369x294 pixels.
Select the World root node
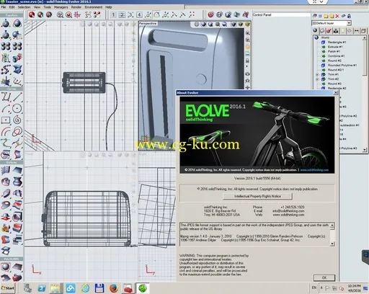[x=325, y=37]
